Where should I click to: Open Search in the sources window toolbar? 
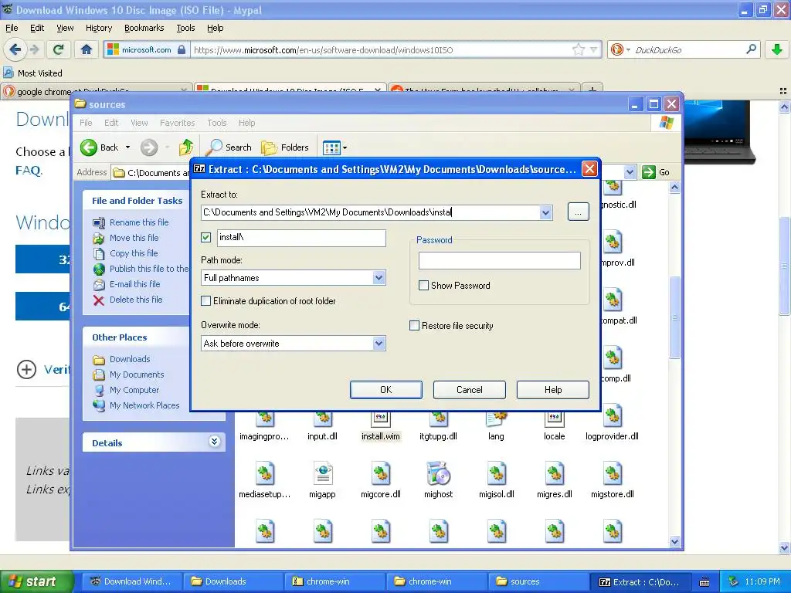229,147
